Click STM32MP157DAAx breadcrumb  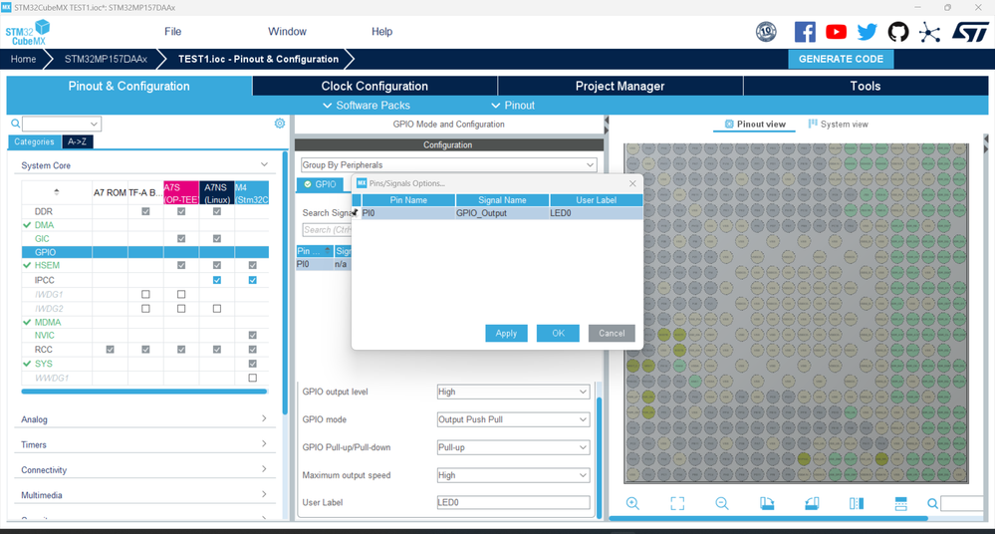[106, 59]
